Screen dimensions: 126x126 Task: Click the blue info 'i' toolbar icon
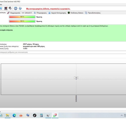[x=20, y=8]
